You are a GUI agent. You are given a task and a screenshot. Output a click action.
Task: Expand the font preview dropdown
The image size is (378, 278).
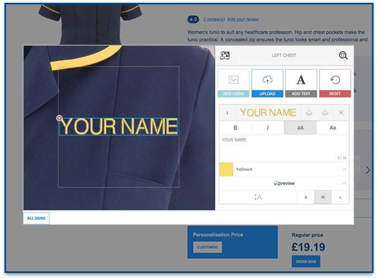(x=344, y=183)
